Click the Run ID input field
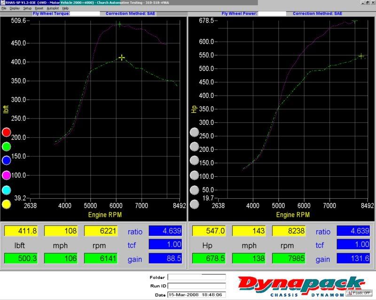This screenshot has height=300, width=376. [196, 286]
